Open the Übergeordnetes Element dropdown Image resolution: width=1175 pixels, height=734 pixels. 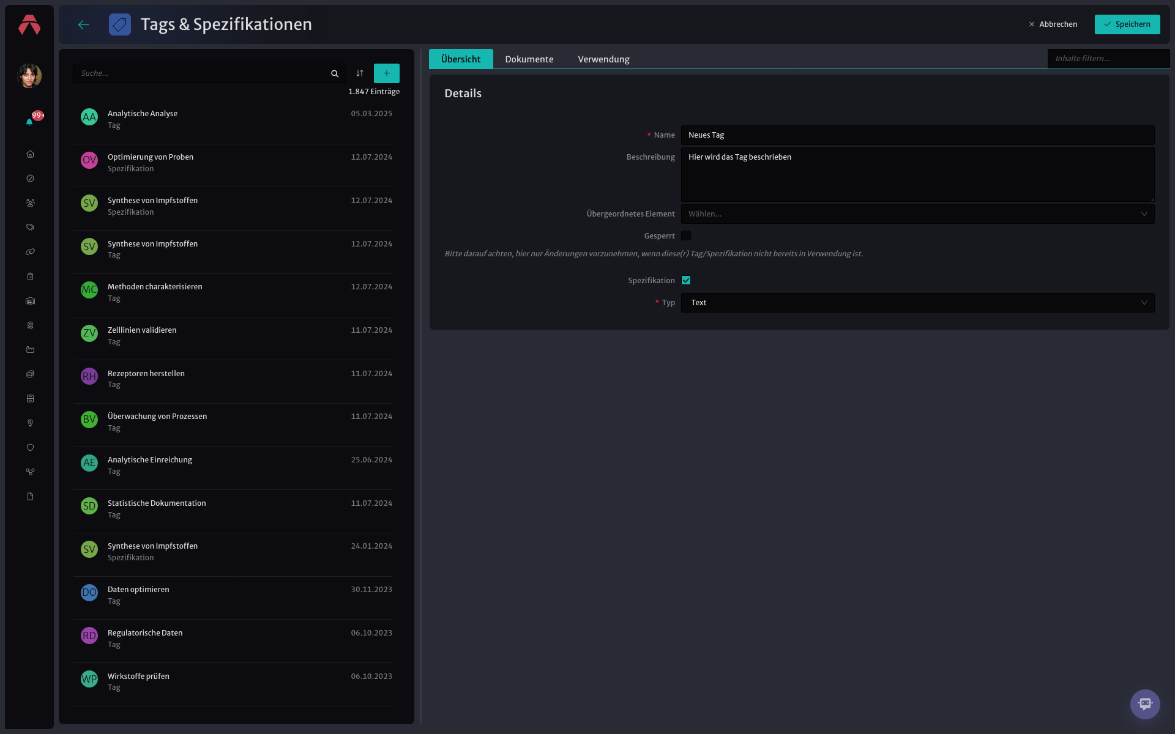coord(917,214)
